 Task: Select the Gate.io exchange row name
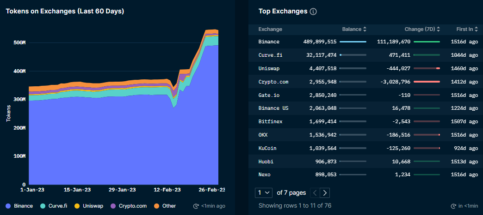[269, 95]
